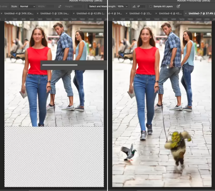
Task: Close the Untitled-6 @ 42.8% tab
Action: coord(73,13)
